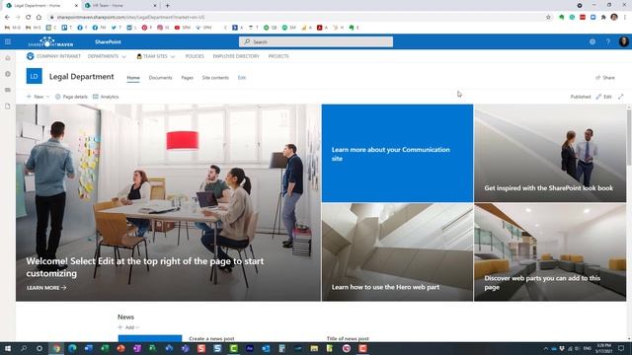The height and width of the screenshot is (355, 632).
Task: Open Employee Directory in hub navigation
Action: (236, 56)
